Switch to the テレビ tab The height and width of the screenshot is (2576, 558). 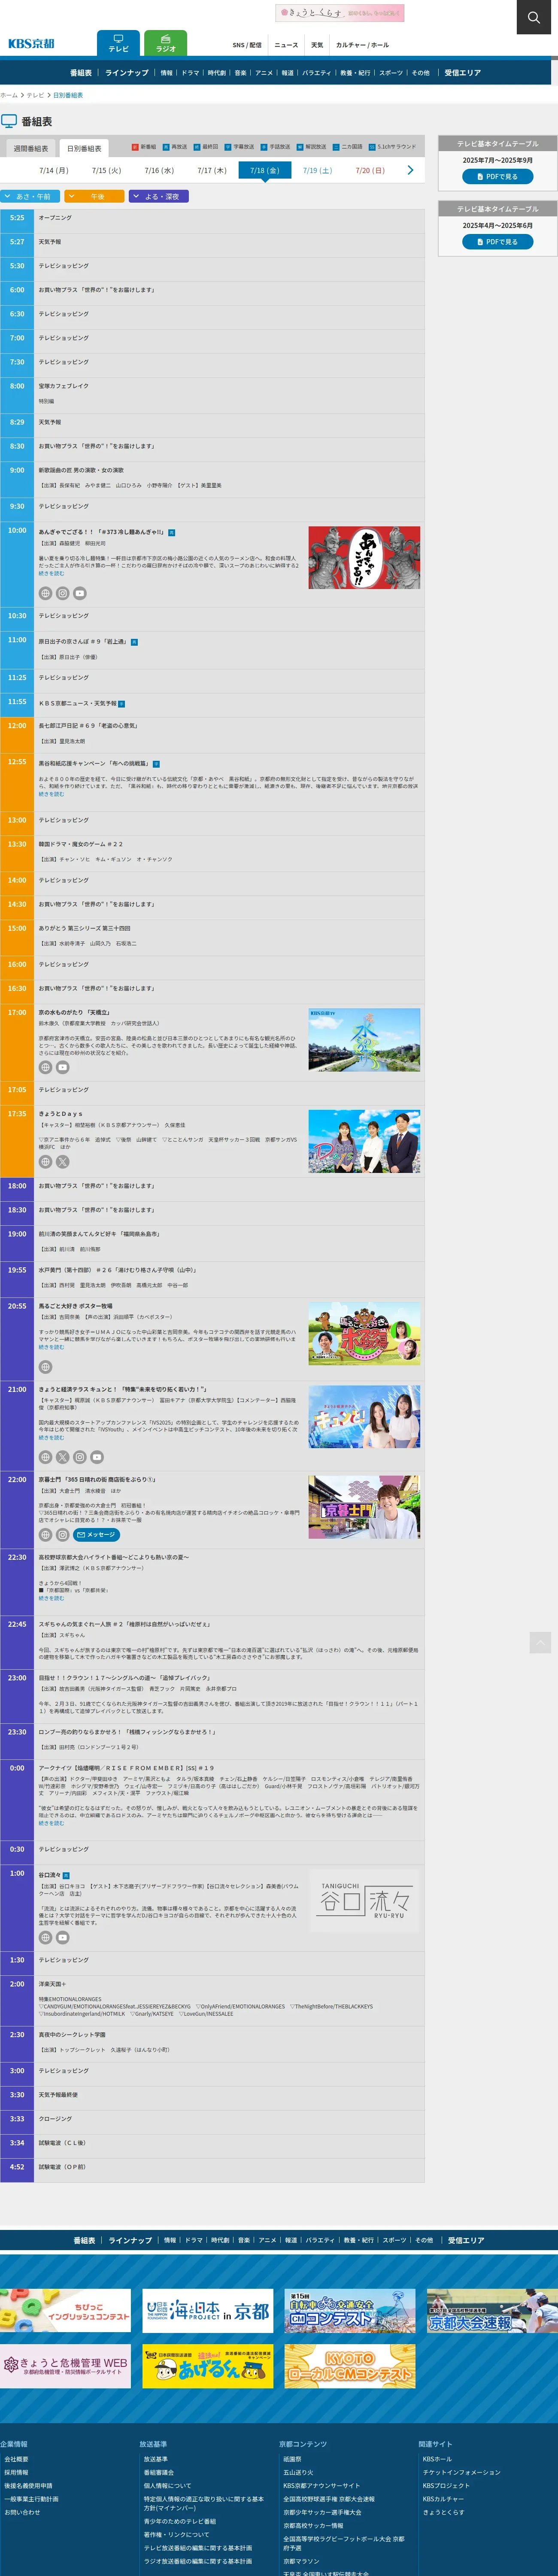[118, 43]
